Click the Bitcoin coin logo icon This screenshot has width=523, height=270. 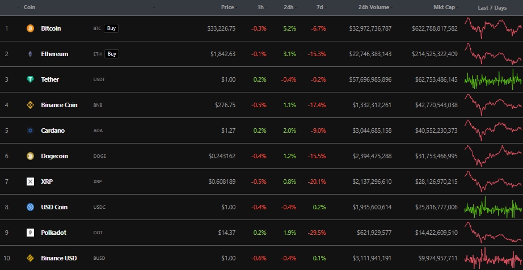point(30,28)
